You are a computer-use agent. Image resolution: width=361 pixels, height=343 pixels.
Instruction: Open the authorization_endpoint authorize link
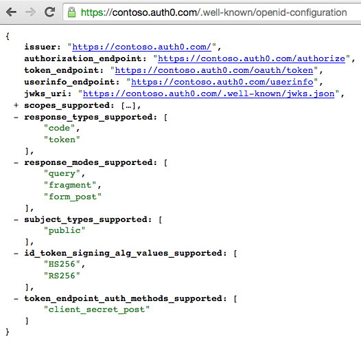point(251,59)
